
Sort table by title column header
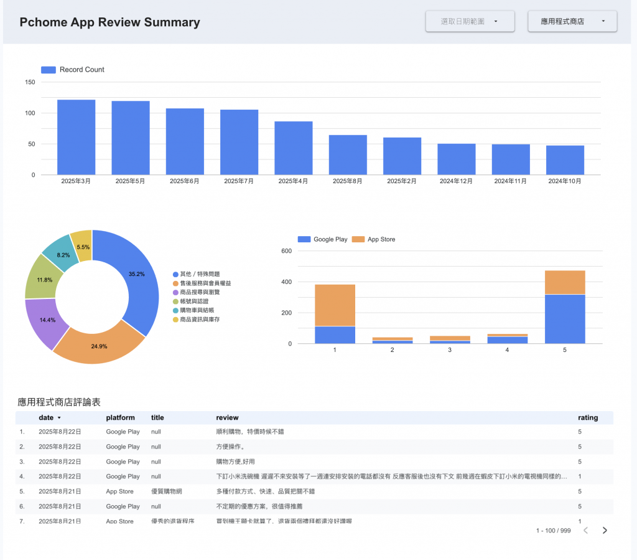157,417
